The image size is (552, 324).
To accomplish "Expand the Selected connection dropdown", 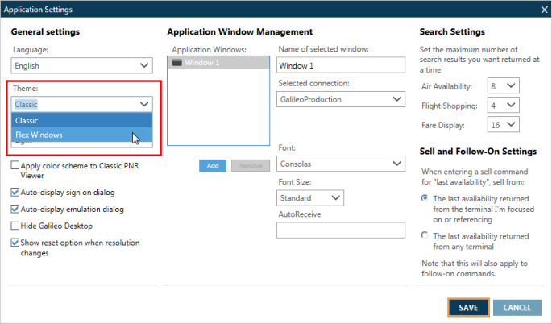I will (340, 99).
